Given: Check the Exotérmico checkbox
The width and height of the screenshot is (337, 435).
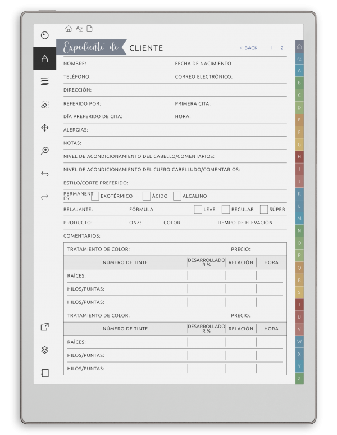Looking at the screenshot, I should 95,196.
